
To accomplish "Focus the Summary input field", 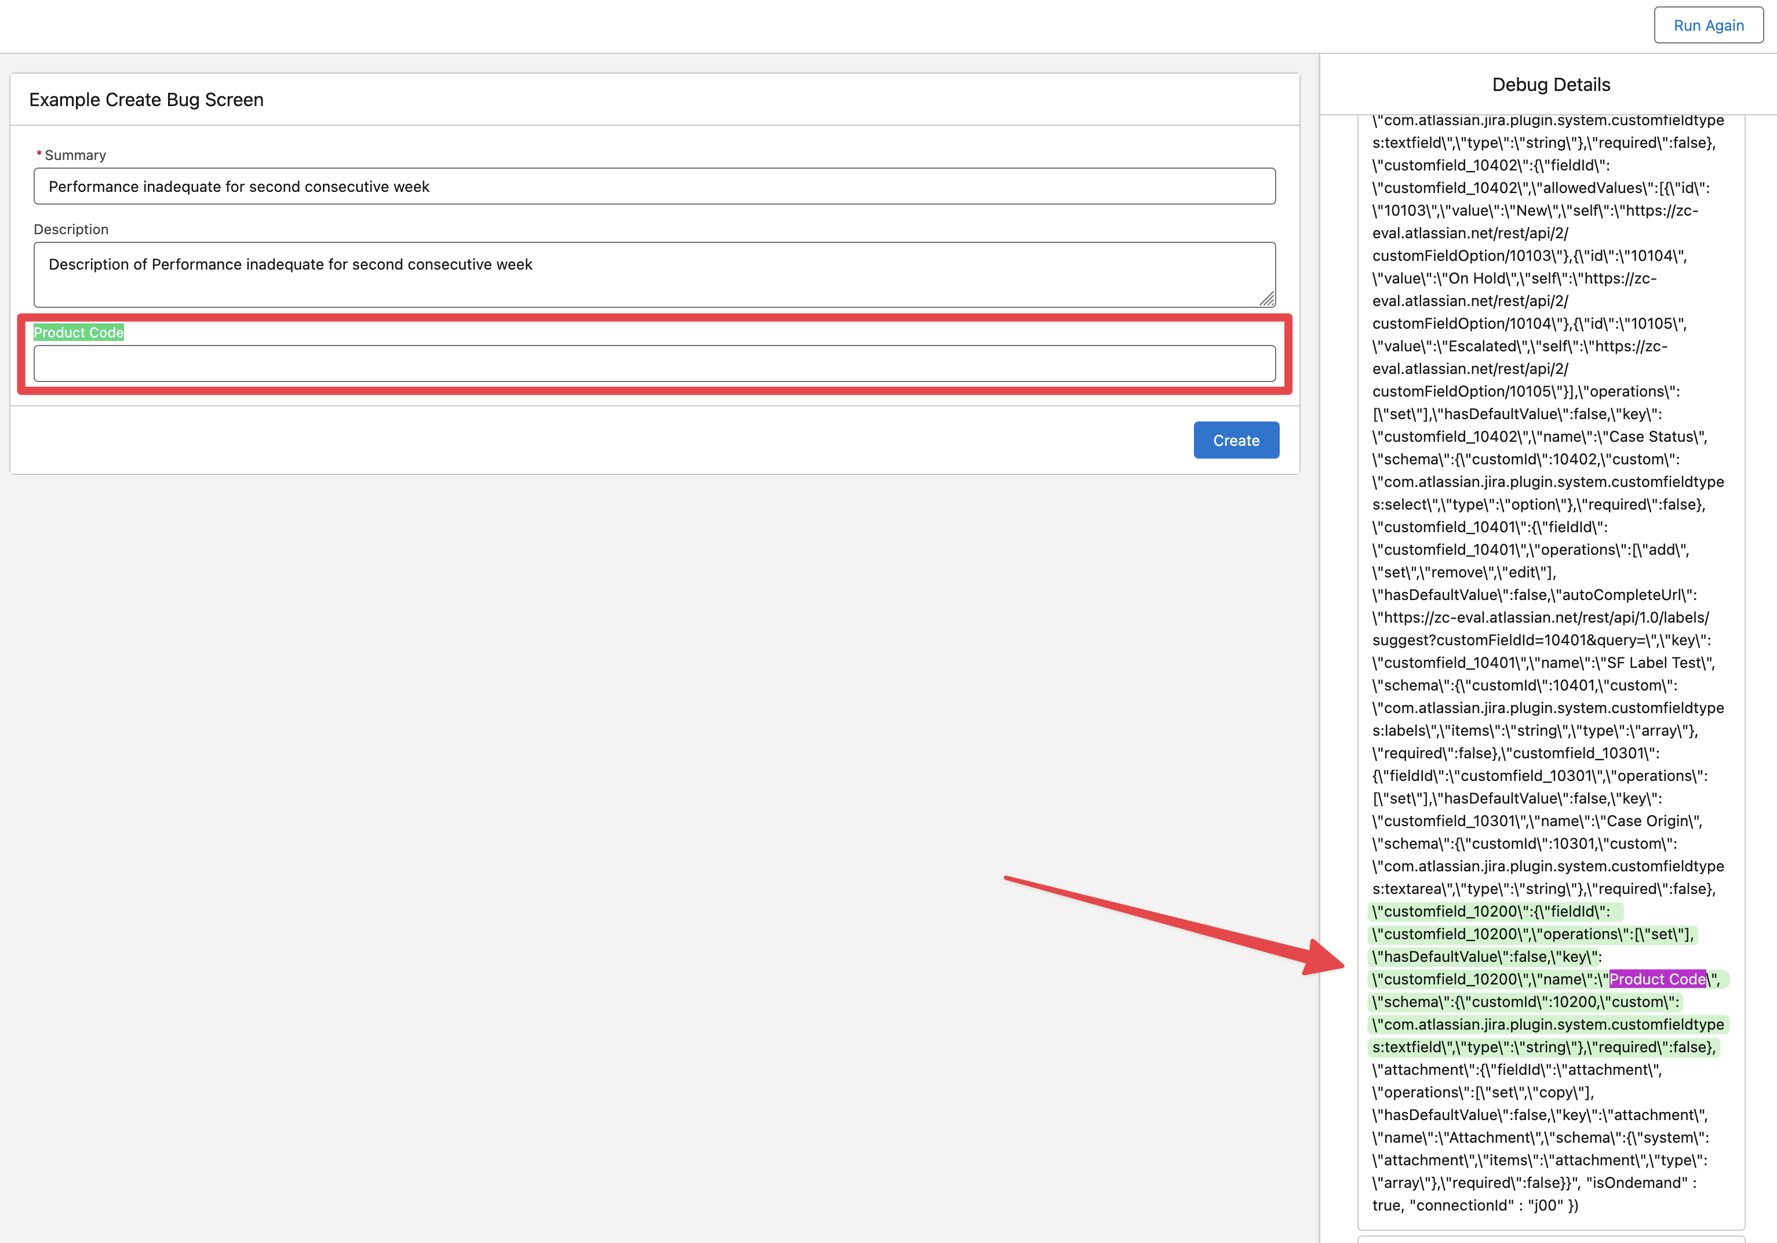I will 654,187.
